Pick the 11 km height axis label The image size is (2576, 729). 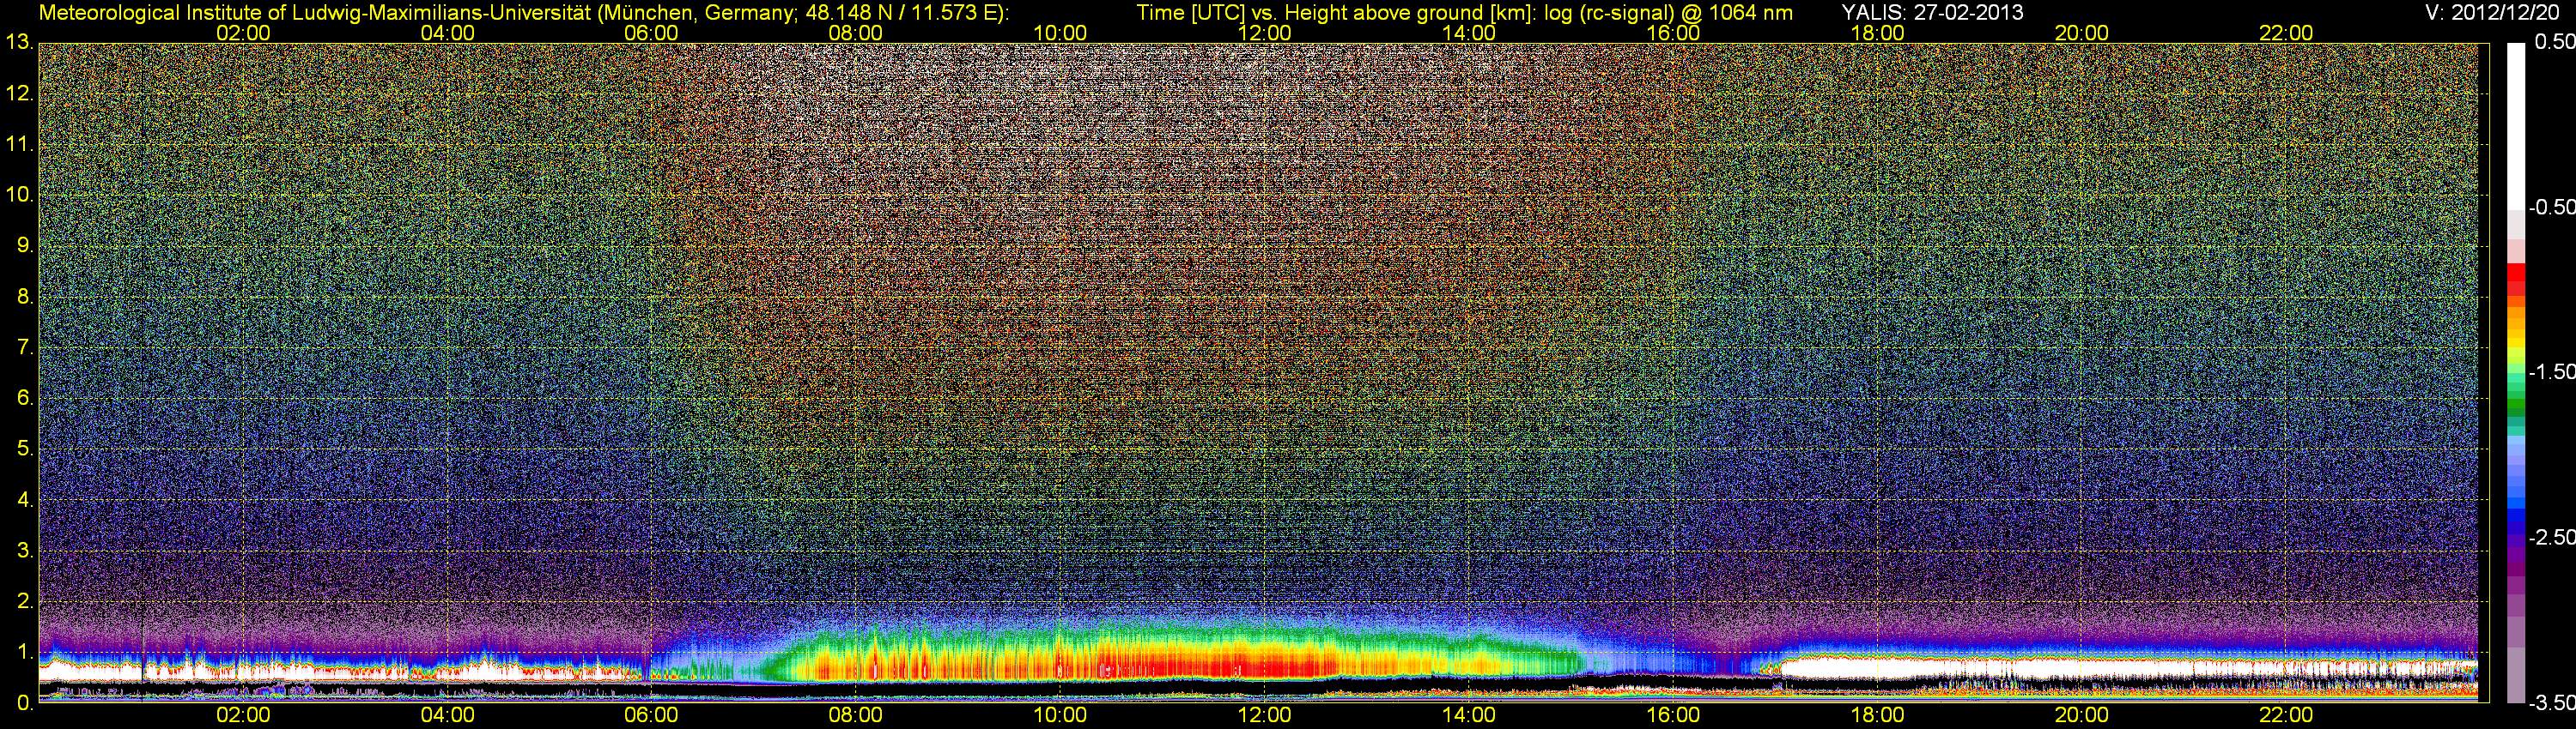(19, 144)
